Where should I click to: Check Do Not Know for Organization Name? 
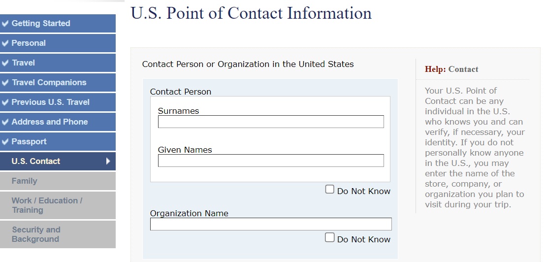[x=330, y=238]
